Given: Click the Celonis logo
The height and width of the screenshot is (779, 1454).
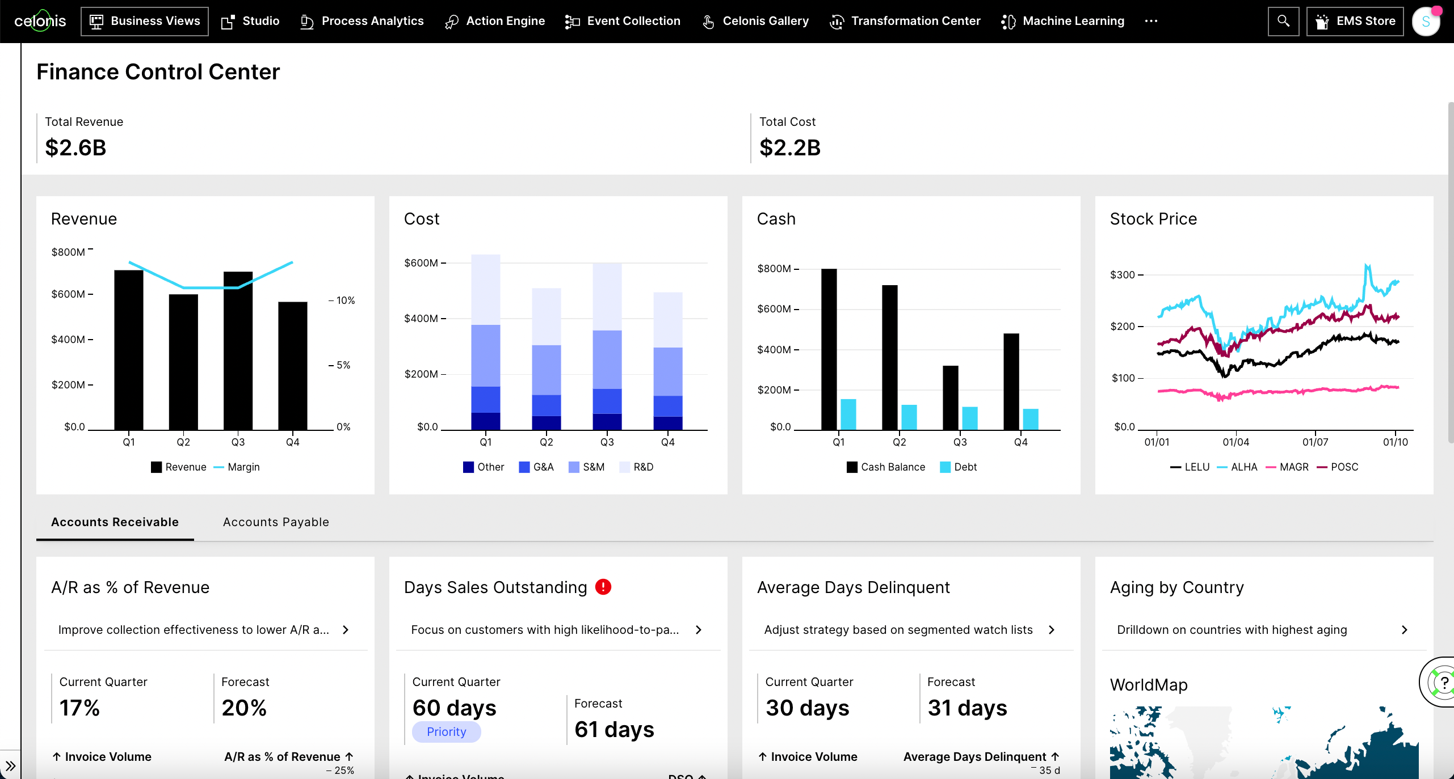Looking at the screenshot, I should 40,21.
